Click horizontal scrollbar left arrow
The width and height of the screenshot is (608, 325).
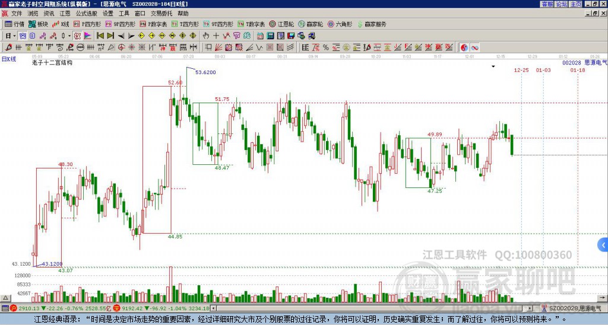point(213,308)
